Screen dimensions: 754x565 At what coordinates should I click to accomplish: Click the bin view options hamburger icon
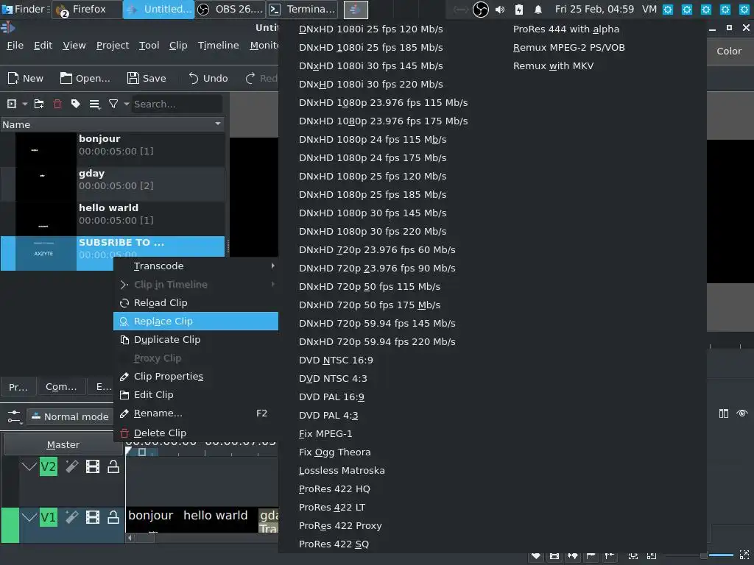(x=95, y=104)
